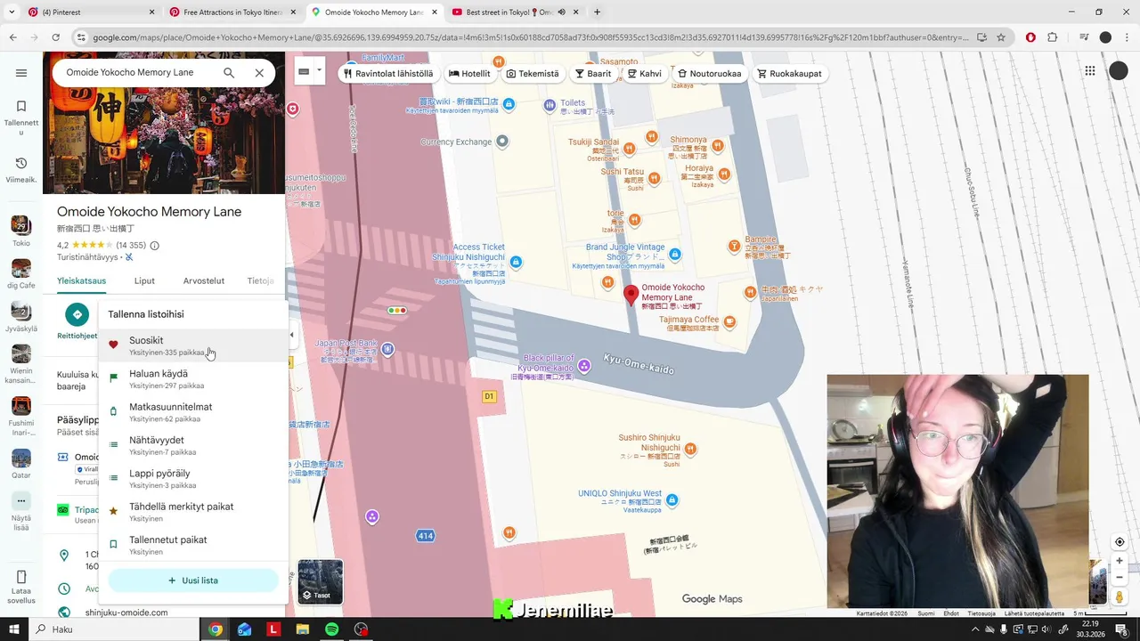Save to Haluan käydä list
The height and width of the screenshot is (641, 1140).
[x=193, y=379]
